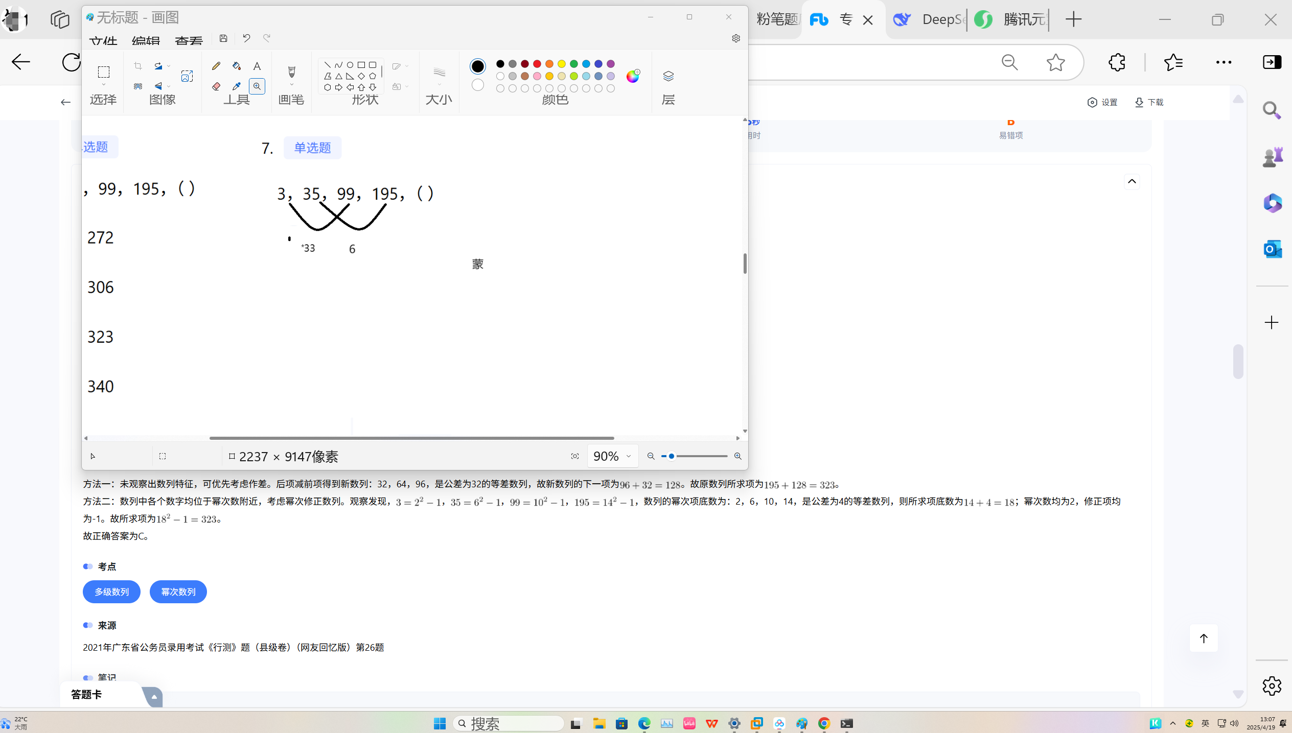This screenshot has height=733, width=1292.
Task: Open the Edit colors wheel
Action: coord(633,76)
